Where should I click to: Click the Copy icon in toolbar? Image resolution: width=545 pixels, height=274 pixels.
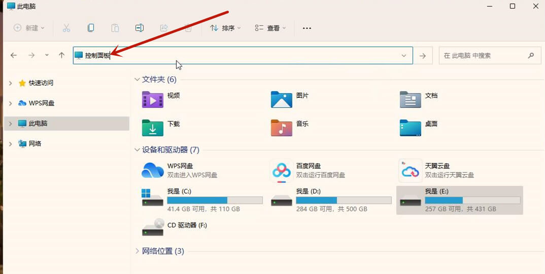(91, 28)
